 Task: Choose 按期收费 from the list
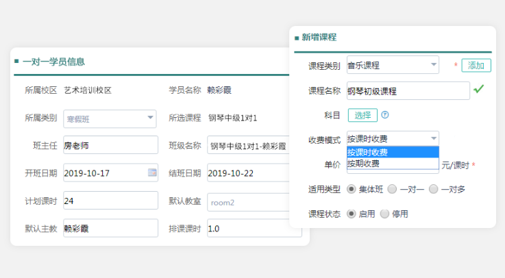pyautogui.click(x=392, y=164)
